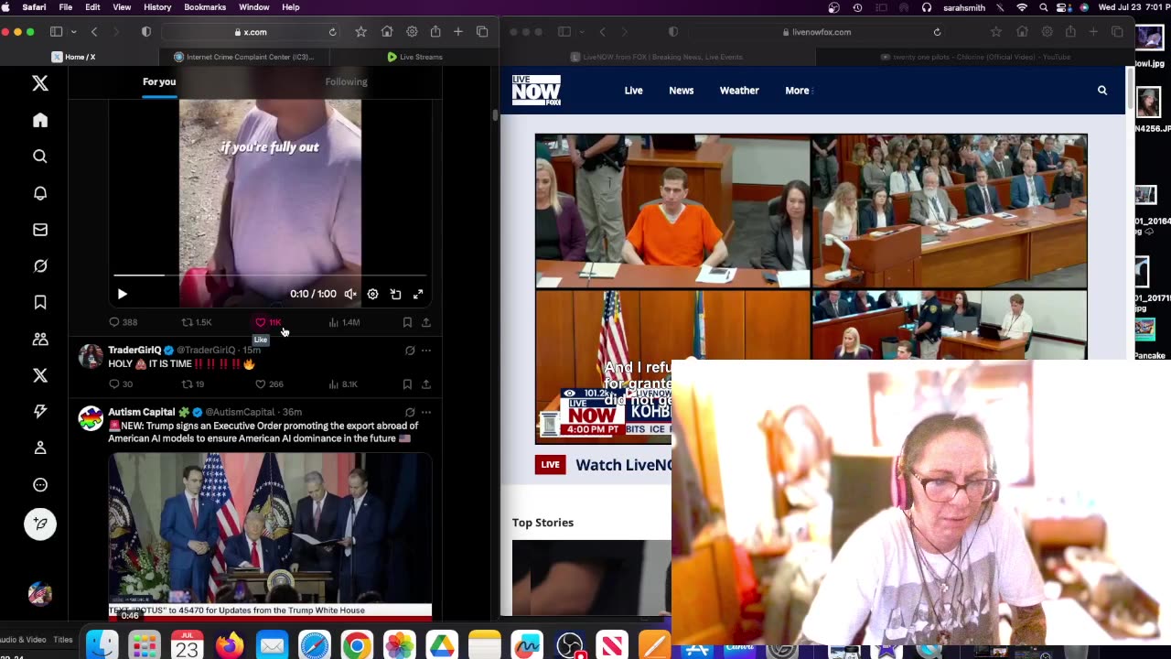Open Photos app from the Dock
The image size is (1171, 659).
click(x=399, y=646)
